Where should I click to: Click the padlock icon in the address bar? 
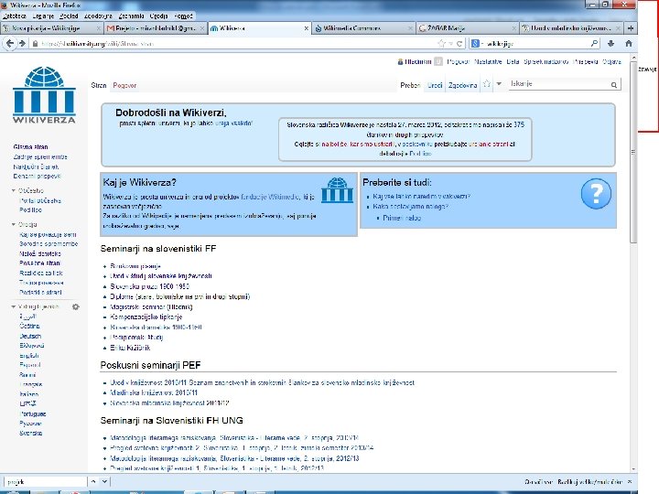coord(36,43)
